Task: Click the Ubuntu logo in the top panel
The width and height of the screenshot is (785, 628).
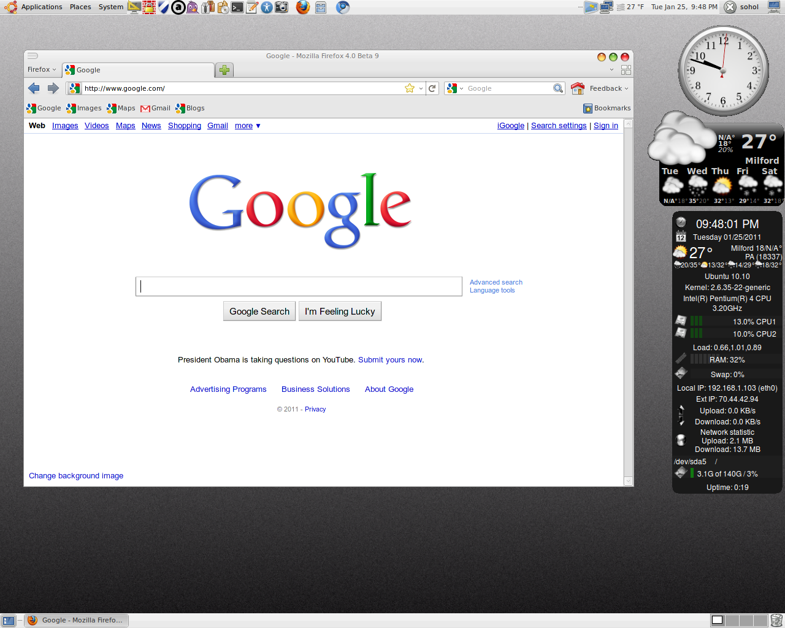Action: [x=10, y=7]
